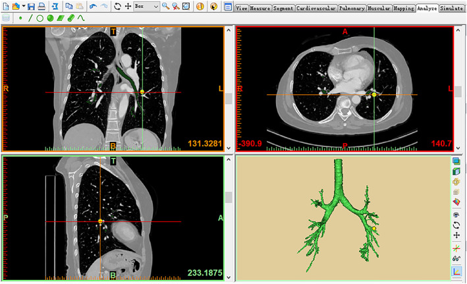The width and height of the screenshot is (467, 284).
Task: Select the hollow circle drawing tool
Action: tap(40, 18)
